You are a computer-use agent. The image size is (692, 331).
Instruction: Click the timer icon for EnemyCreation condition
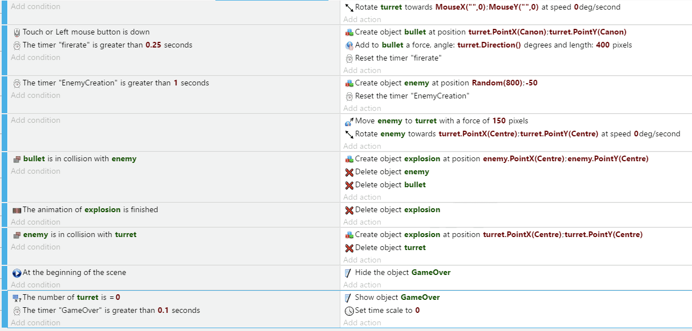(x=16, y=83)
